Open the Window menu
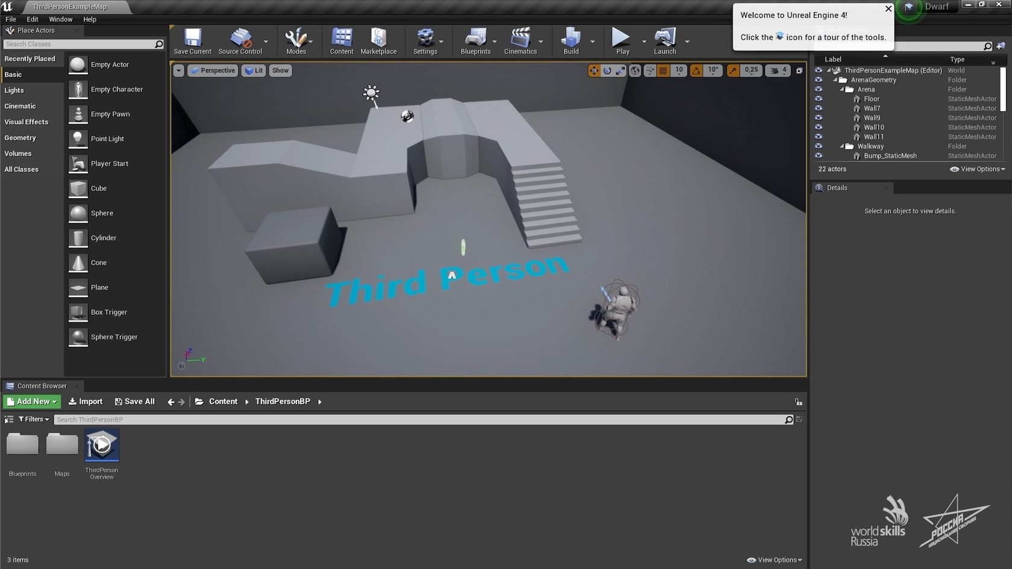1012x569 pixels. tap(60, 19)
